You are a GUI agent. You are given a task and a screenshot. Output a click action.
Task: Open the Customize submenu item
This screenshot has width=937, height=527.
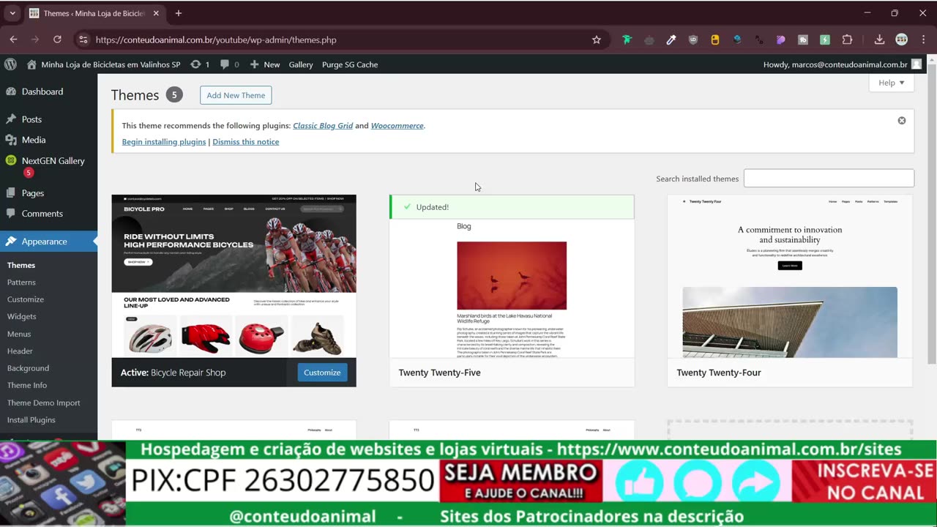pyautogui.click(x=26, y=299)
